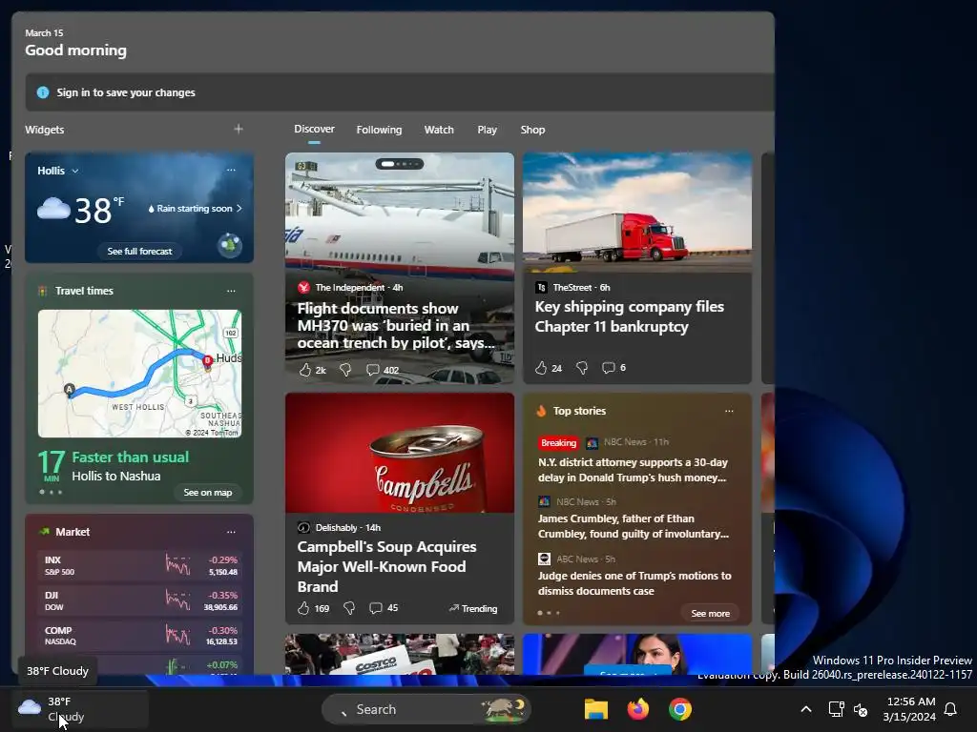Open the Campbell's Soup Acquires headline
The height and width of the screenshot is (732, 977).
[387, 566]
